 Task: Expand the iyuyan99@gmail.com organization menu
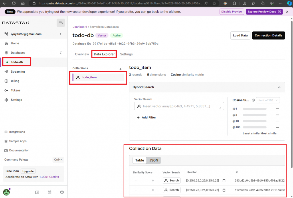(x=34, y=34)
